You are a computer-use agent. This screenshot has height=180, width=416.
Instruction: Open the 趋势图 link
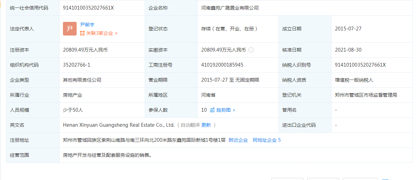click(226, 110)
